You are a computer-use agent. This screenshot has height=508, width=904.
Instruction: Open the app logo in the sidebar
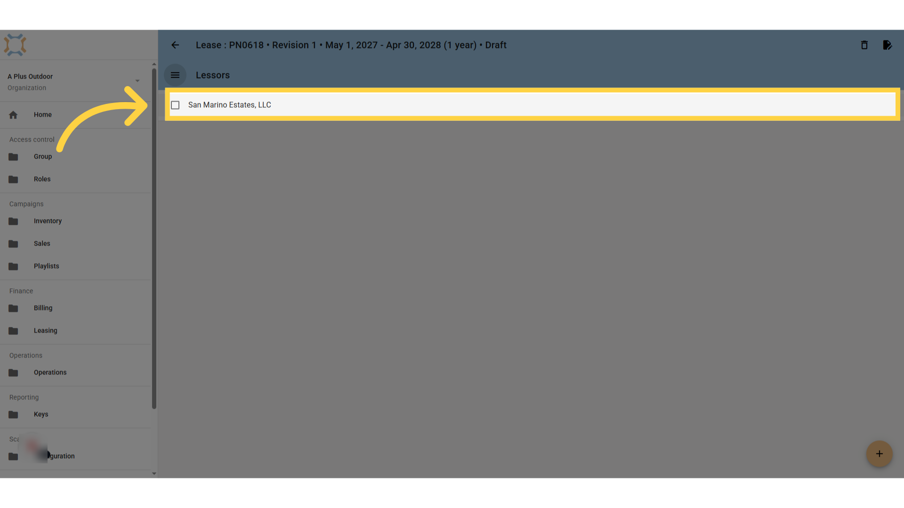(15, 45)
